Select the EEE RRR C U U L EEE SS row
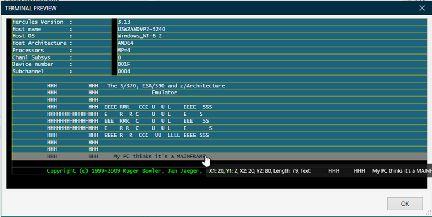The height and width of the screenshot is (217, 432). click(x=219, y=121)
